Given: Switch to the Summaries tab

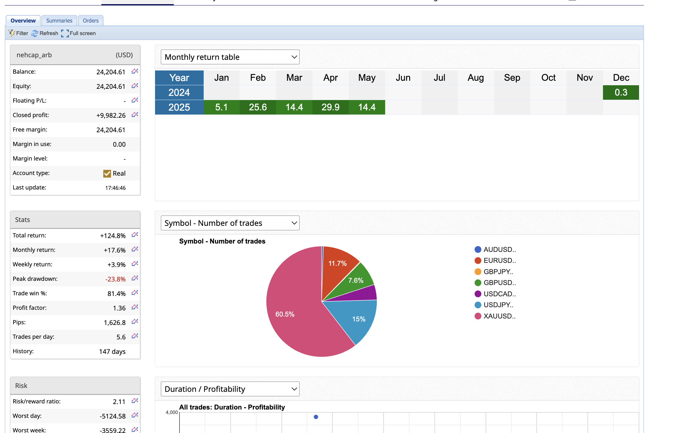Looking at the screenshot, I should pos(59,21).
